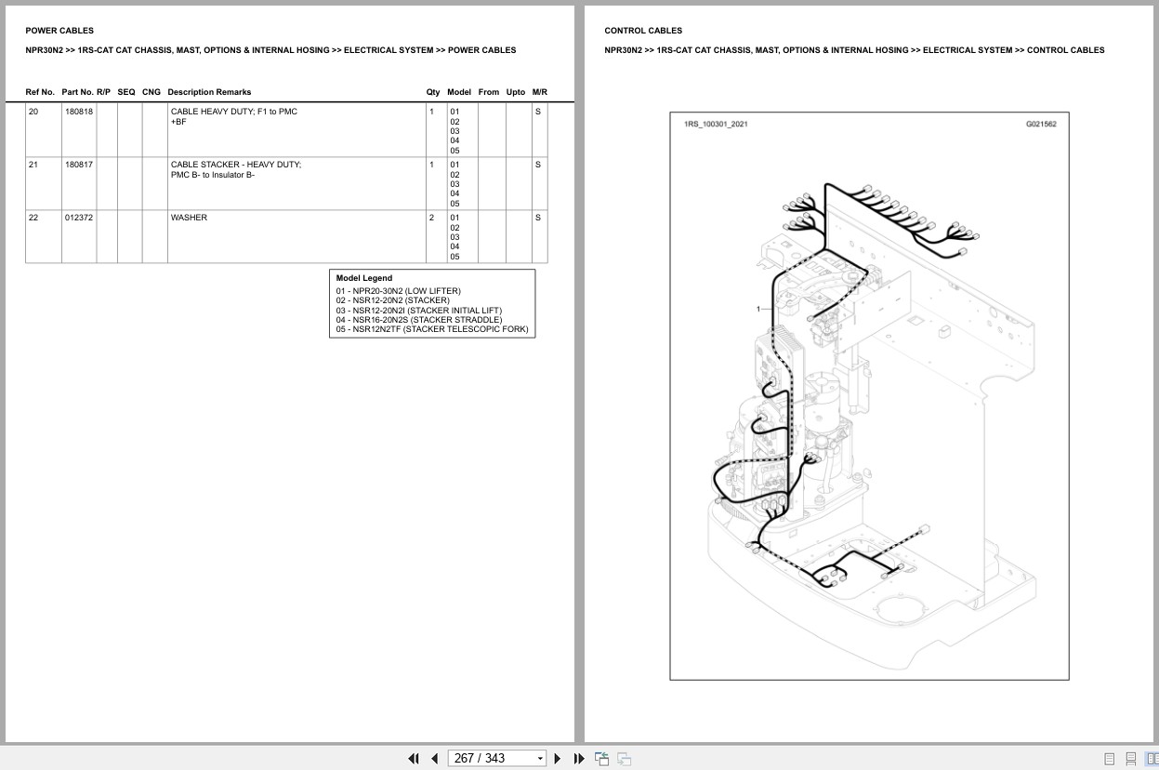
Task: Click part number 180818
Action: (x=78, y=112)
